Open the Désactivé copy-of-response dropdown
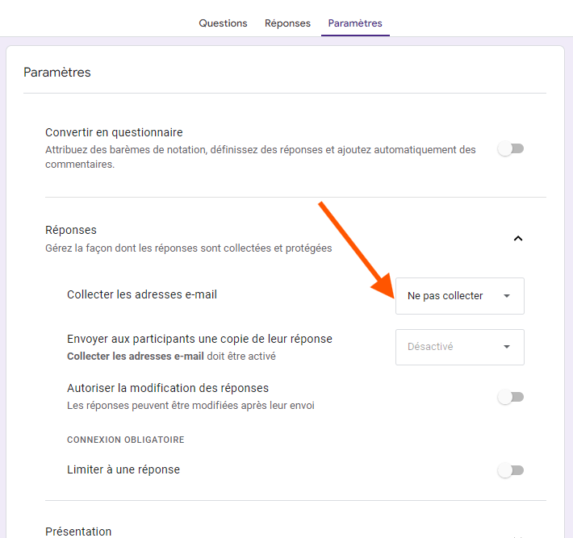Viewport: 573px width, 538px height. tap(459, 347)
